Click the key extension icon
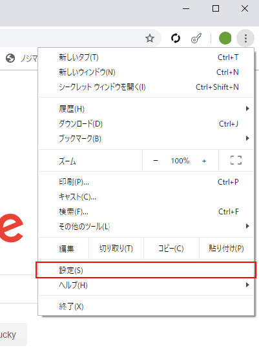Image resolution: width=259 pixels, height=350 pixels. (x=196, y=38)
